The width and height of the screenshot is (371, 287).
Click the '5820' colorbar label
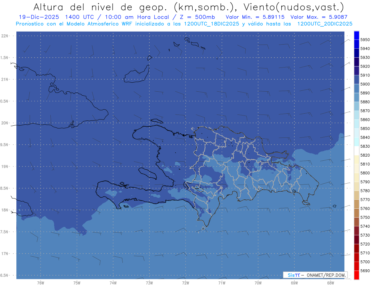(365, 155)
